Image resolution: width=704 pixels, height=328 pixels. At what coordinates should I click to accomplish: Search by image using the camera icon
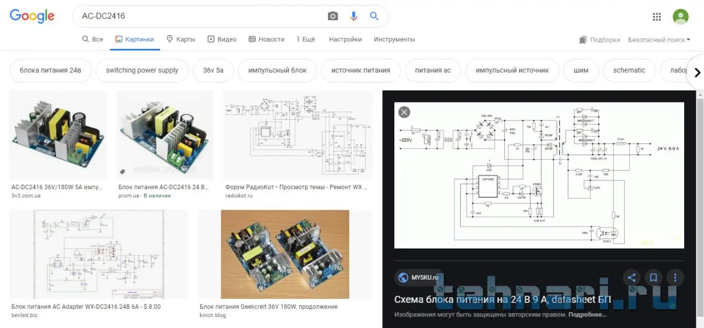point(333,16)
